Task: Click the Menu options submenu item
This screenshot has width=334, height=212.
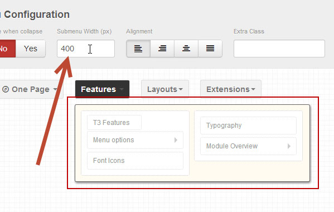Action: coord(135,140)
